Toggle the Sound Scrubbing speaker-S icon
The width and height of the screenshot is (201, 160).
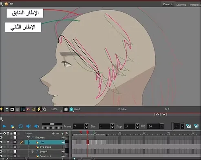point(37,126)
